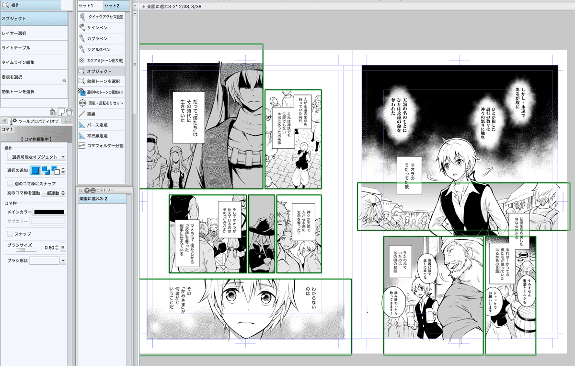
Task: Select add-to-selection mode icon
Action: [46, 170]
